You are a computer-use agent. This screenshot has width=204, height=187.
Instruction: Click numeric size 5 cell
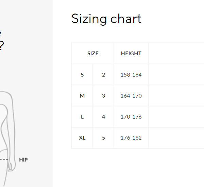103,138
